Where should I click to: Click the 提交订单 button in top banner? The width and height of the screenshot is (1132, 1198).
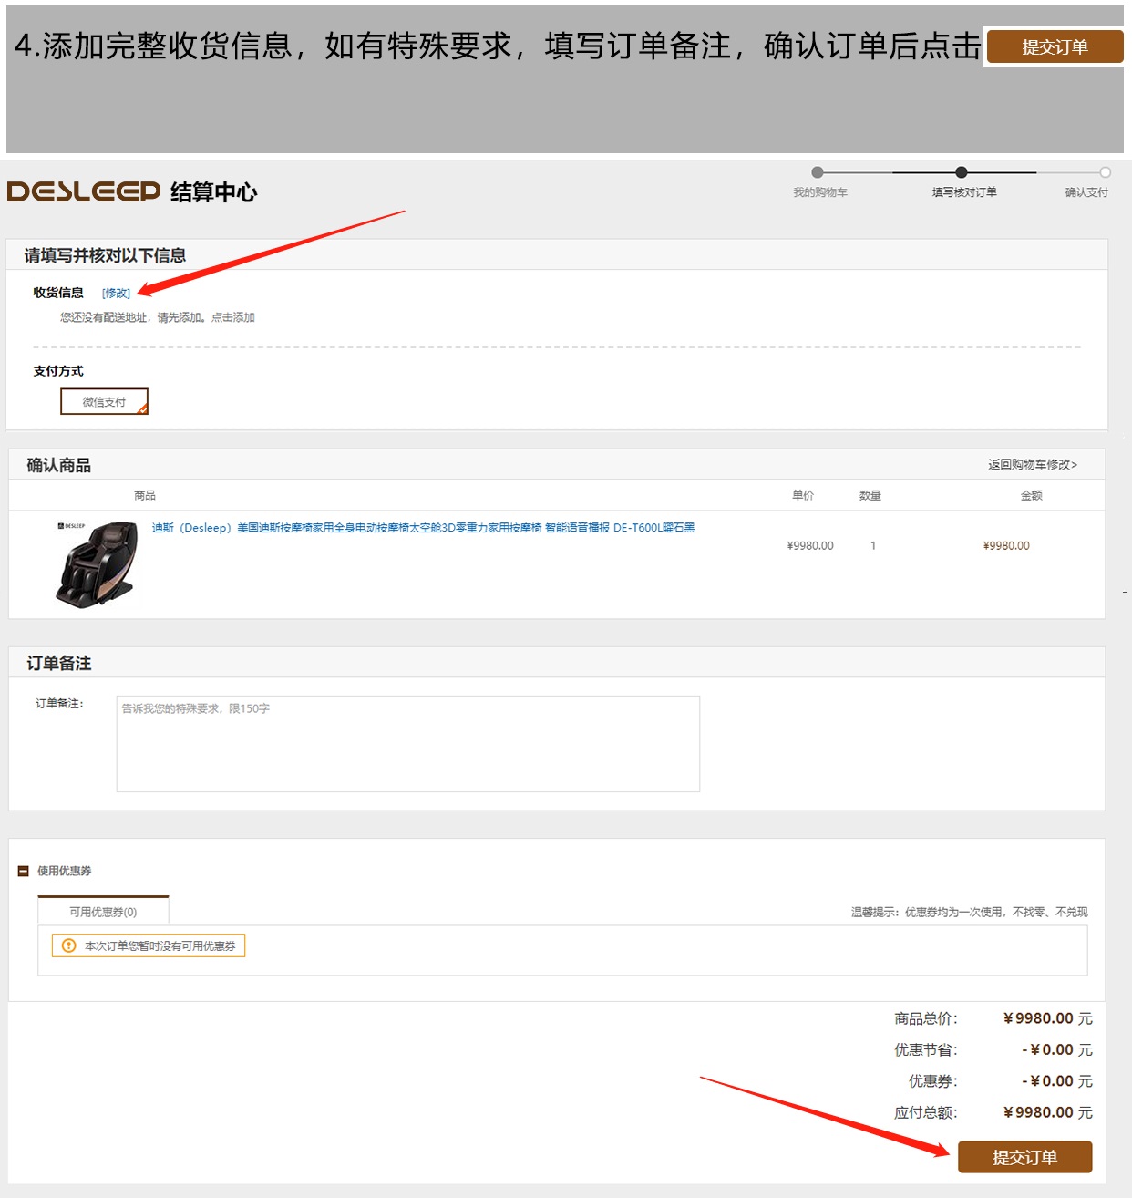click(1055, 46)
